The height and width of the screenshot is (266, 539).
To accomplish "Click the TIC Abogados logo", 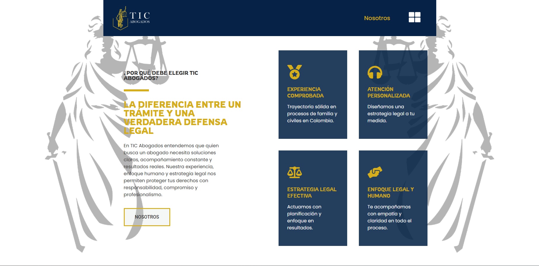I will [131, 17].
